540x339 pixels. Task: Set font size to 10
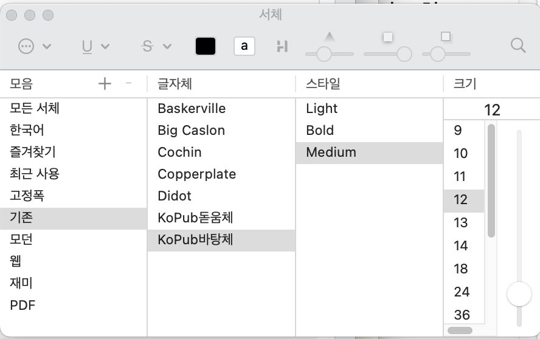464,154
